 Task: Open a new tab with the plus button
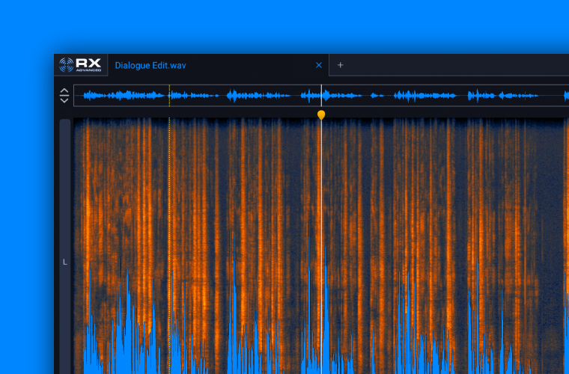point(340,65)
